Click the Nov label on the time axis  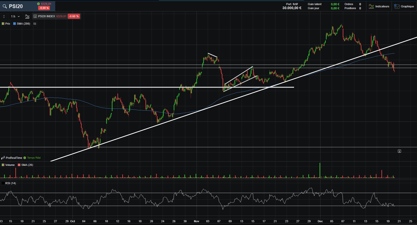197,221
